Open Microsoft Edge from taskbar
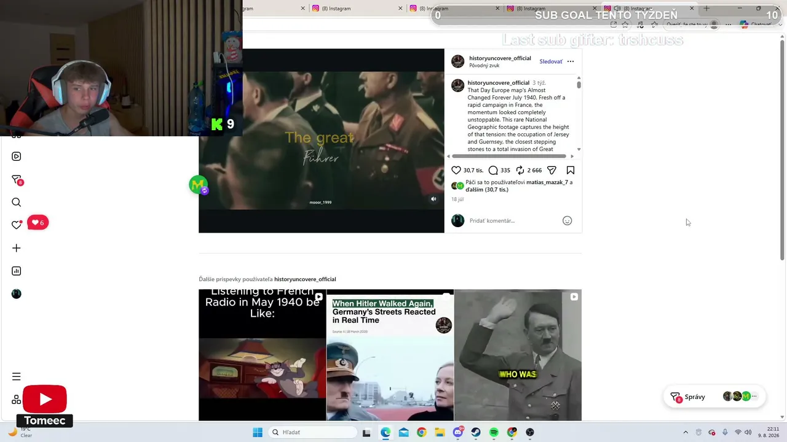Screen dimensions: 787x442 pyautogui.click(x=385, y=432)
